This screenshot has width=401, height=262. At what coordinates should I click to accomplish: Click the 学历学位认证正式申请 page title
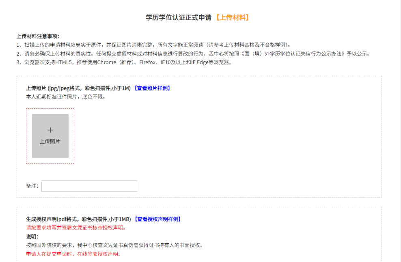pos(179,17)
